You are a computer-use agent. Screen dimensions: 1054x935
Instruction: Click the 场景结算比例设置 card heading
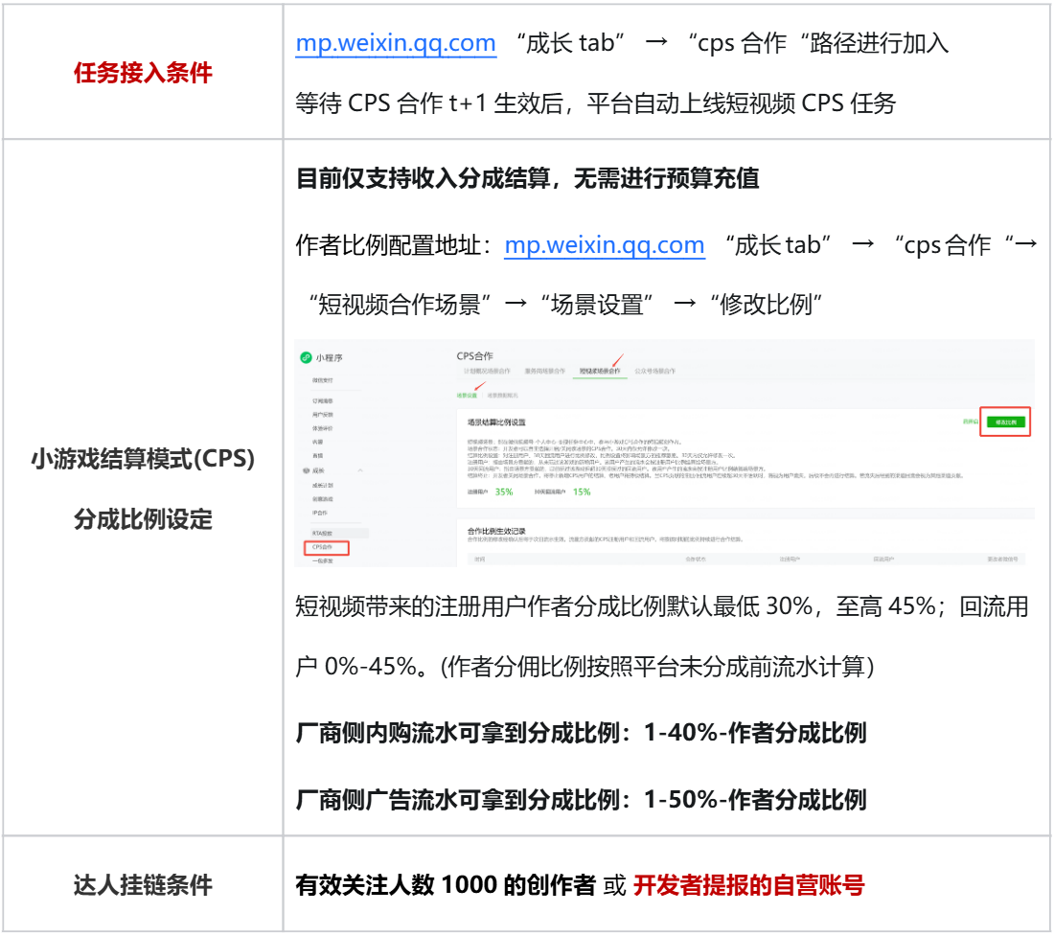[x=496, y=422]
